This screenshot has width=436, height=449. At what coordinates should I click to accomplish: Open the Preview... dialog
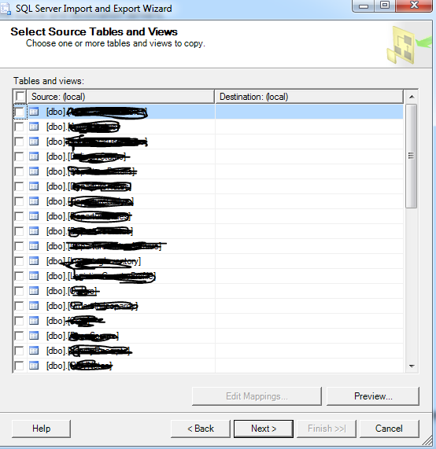(x=373, y=396)
